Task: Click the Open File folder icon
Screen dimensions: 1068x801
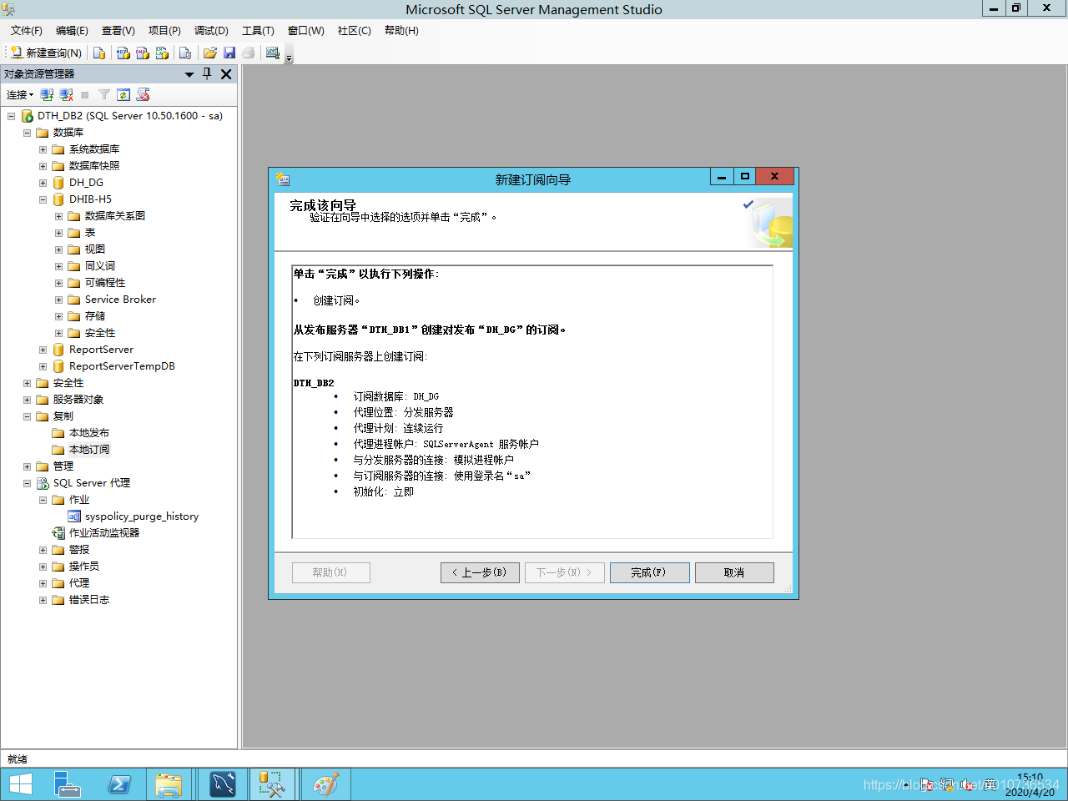Action: 210,53
